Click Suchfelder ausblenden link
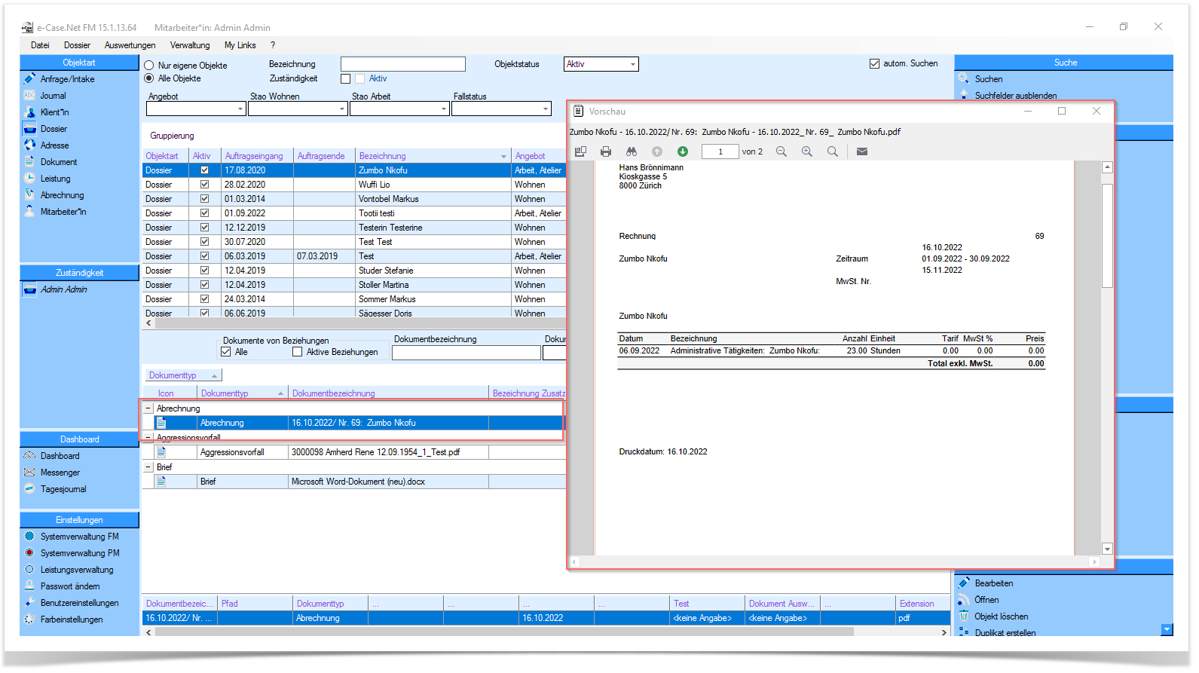1199x673 pixels. click(1015, 96)
